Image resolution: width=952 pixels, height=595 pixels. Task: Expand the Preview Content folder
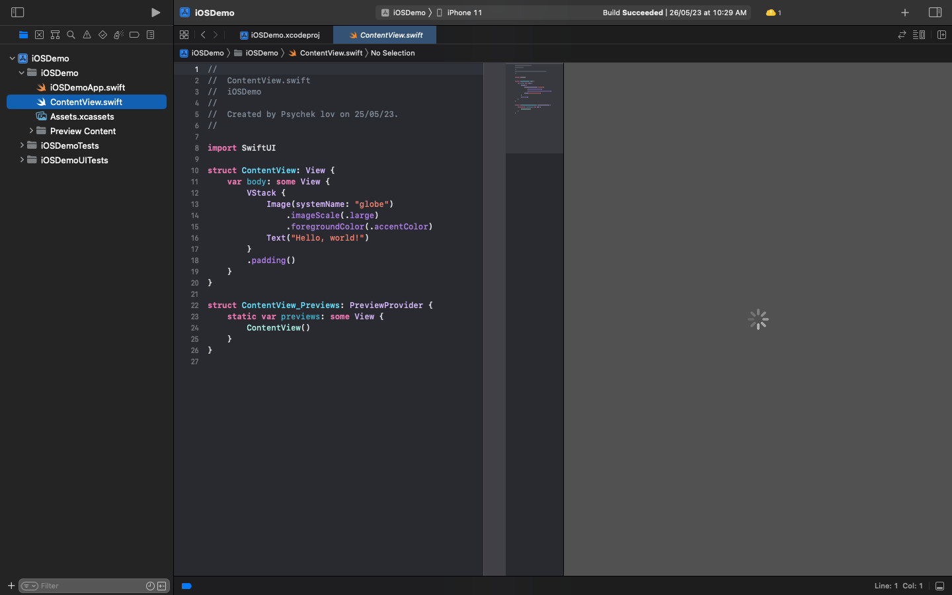click(31, 131)
